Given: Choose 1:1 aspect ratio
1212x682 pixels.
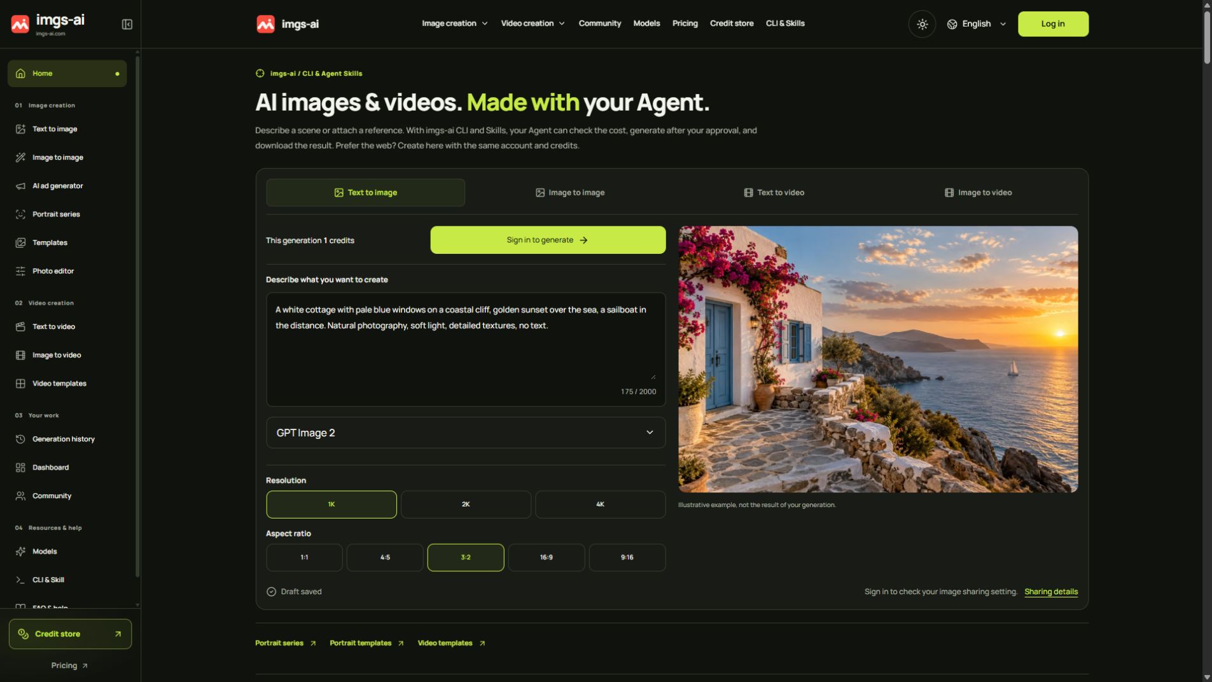Looking at the screenshot, I should click(x=304, y=557).
